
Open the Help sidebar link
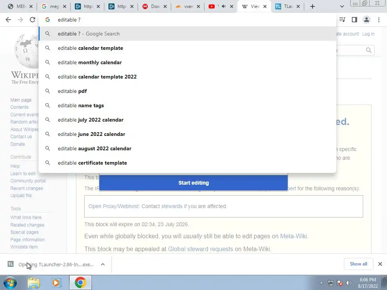click(x=15, y=166)
